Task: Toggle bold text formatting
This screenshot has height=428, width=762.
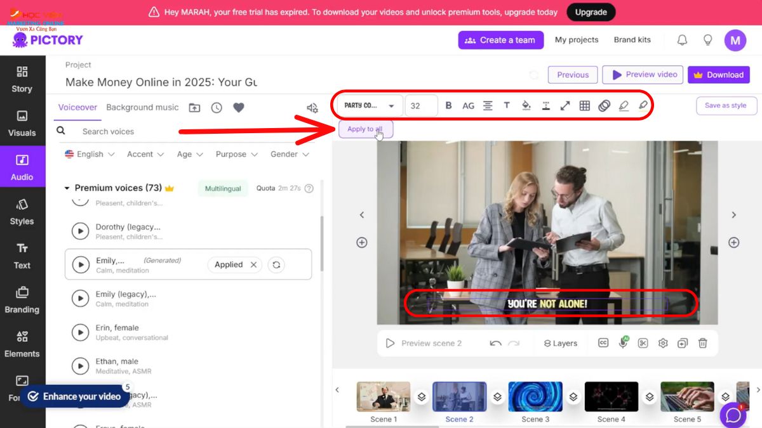Action: click(x=448, y=106)
